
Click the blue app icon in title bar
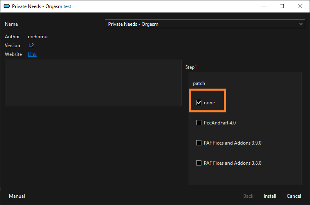(7, 6)
